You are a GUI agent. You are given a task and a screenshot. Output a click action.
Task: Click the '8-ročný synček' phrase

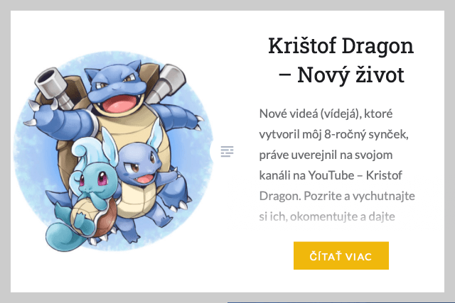(x=366, y=135)
